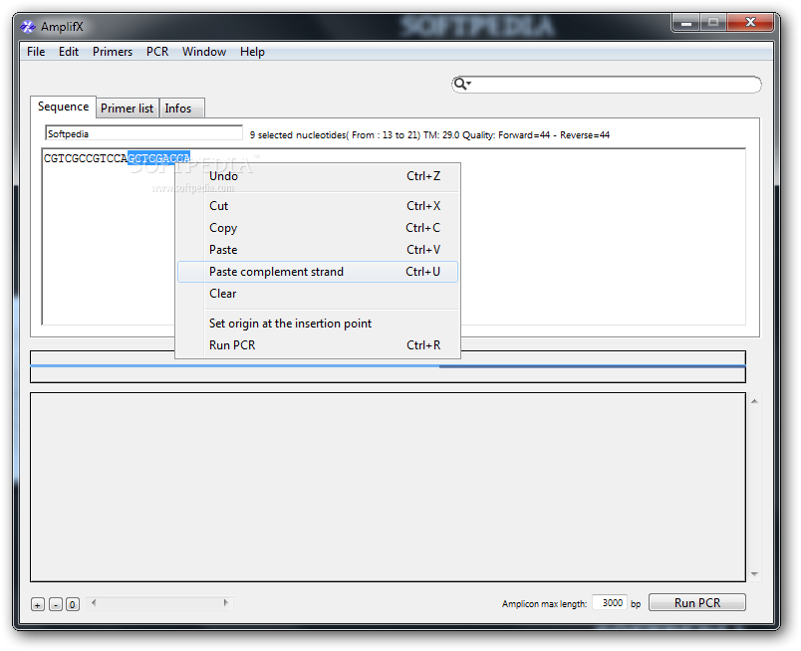Choose Clear from the context menu

pos(317,294)
